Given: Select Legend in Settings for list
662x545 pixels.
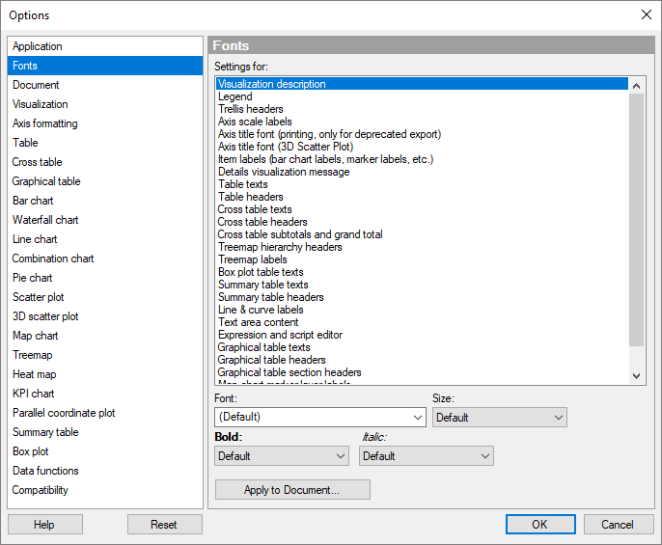Looking at the screenshot, I should [235, 96].
